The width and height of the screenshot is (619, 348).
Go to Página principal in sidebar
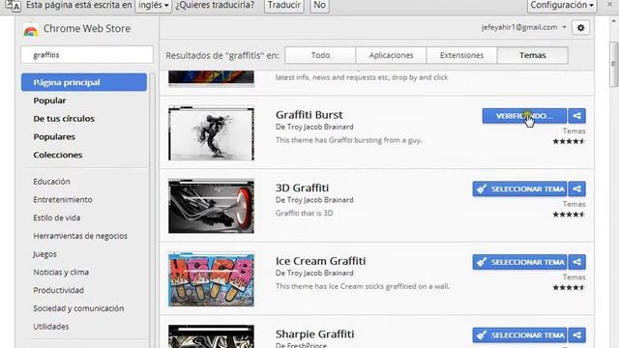84,82
